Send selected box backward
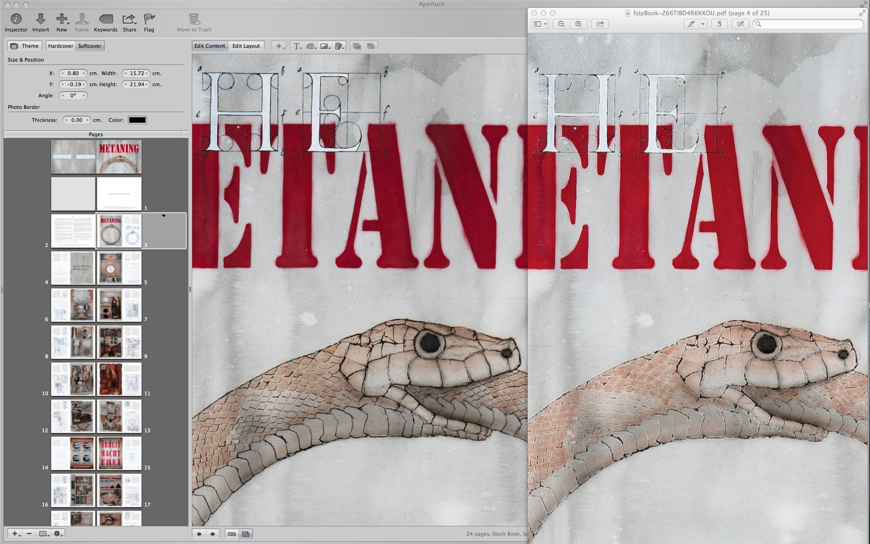 [x=357, y=46]
